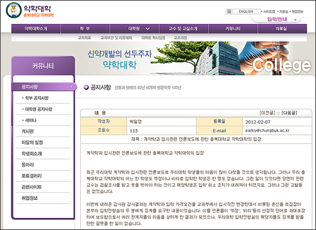Image resolution: width=316 pixels, height=230 pixels.
Task: Expand the 대학원 menu chevron
Action: 148,28
